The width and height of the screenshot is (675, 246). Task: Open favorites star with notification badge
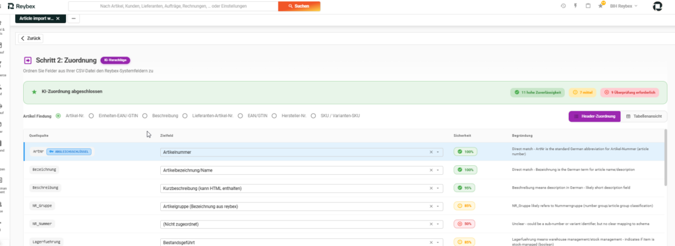tap(601, 5)
